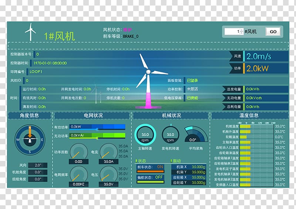
Task: Click the BRAKE_0 brake level text
Action: pyautogui.click(x=131, y=36)
